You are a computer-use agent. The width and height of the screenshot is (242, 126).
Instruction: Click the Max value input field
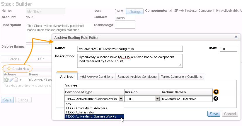[228, 49]
